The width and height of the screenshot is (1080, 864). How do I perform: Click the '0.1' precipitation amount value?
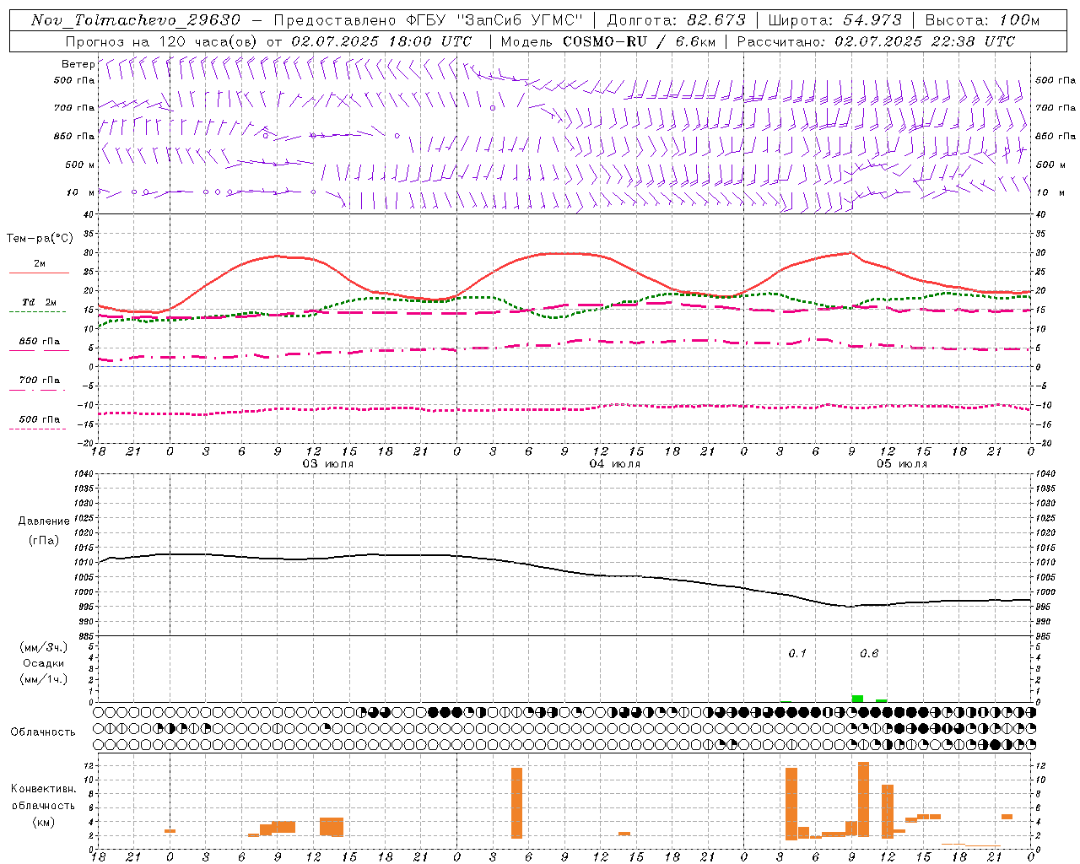point(797,653)
